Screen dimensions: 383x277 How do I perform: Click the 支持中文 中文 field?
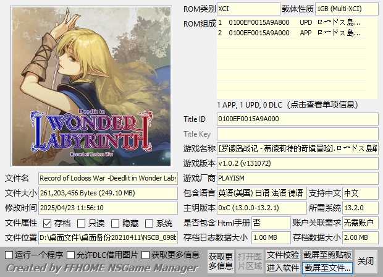[x=360, y=193]
